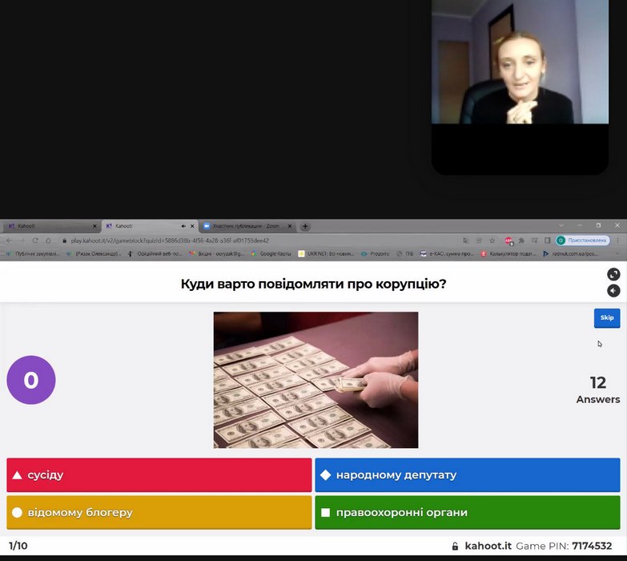Choose the blue answer "народному депутату"

point(467,475)
